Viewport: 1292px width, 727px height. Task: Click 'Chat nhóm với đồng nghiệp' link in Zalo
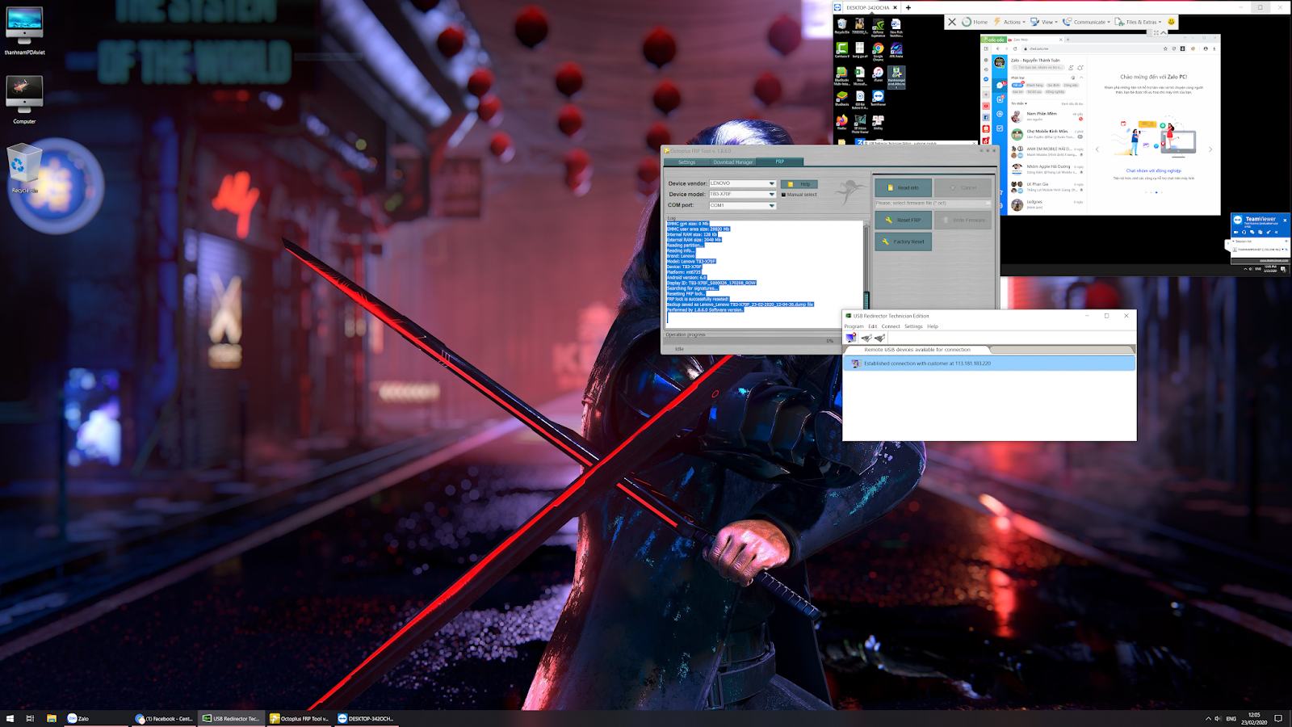(x=1153, y=171)
